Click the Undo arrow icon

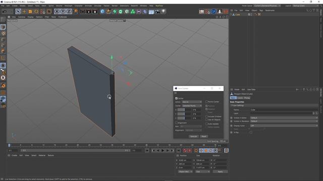(x=4, y=12)
